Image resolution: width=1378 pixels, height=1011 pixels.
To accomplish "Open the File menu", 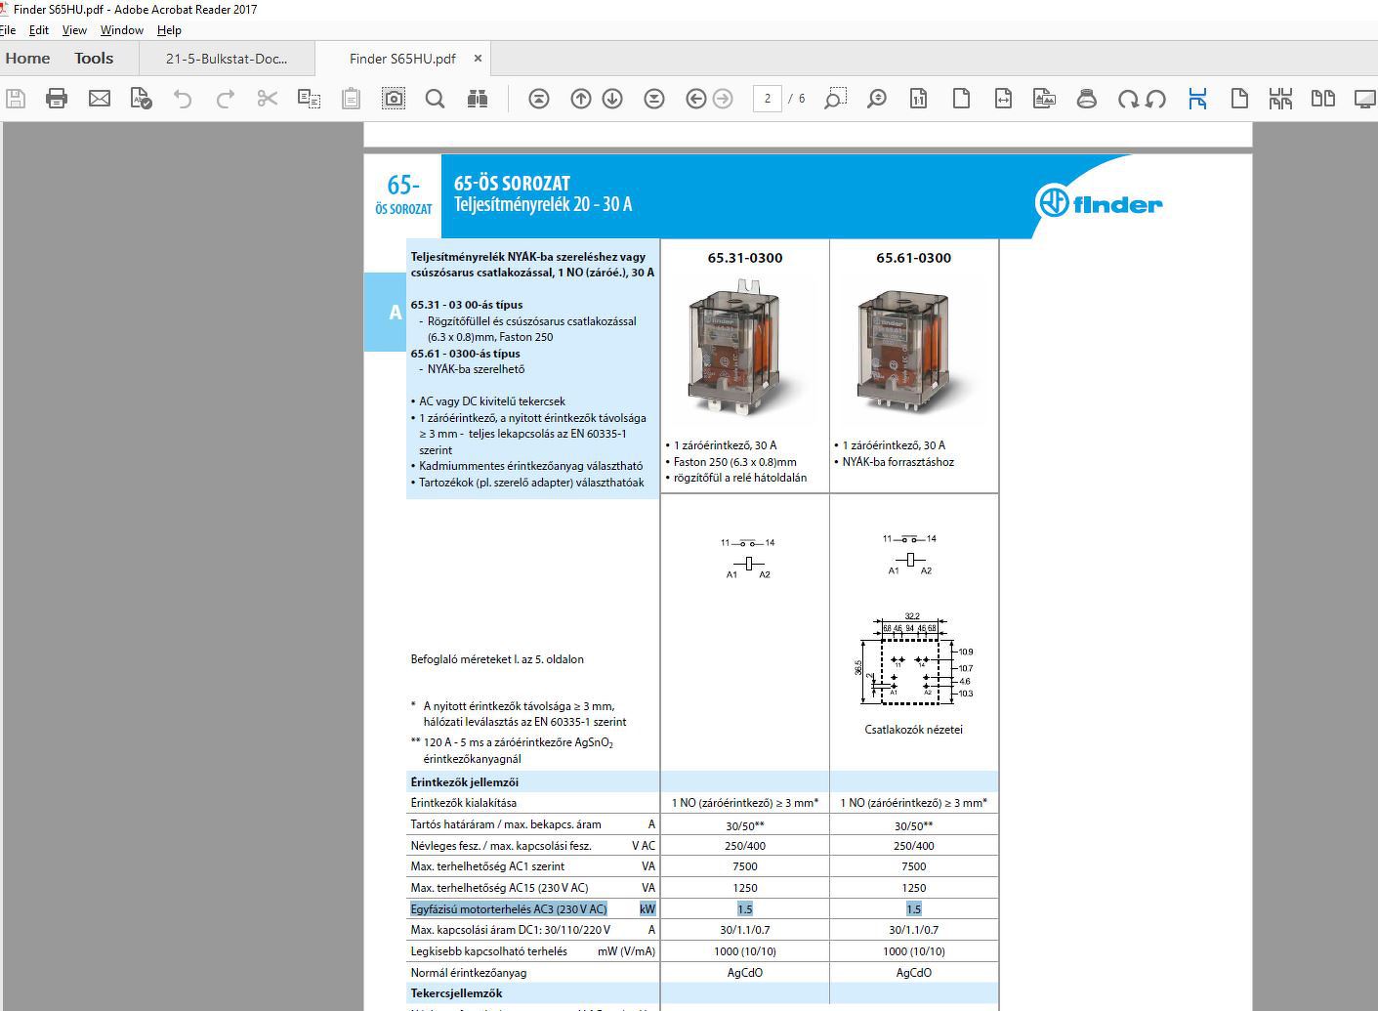I will tap(8, 30).
